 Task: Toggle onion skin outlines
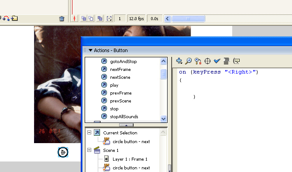91,18
